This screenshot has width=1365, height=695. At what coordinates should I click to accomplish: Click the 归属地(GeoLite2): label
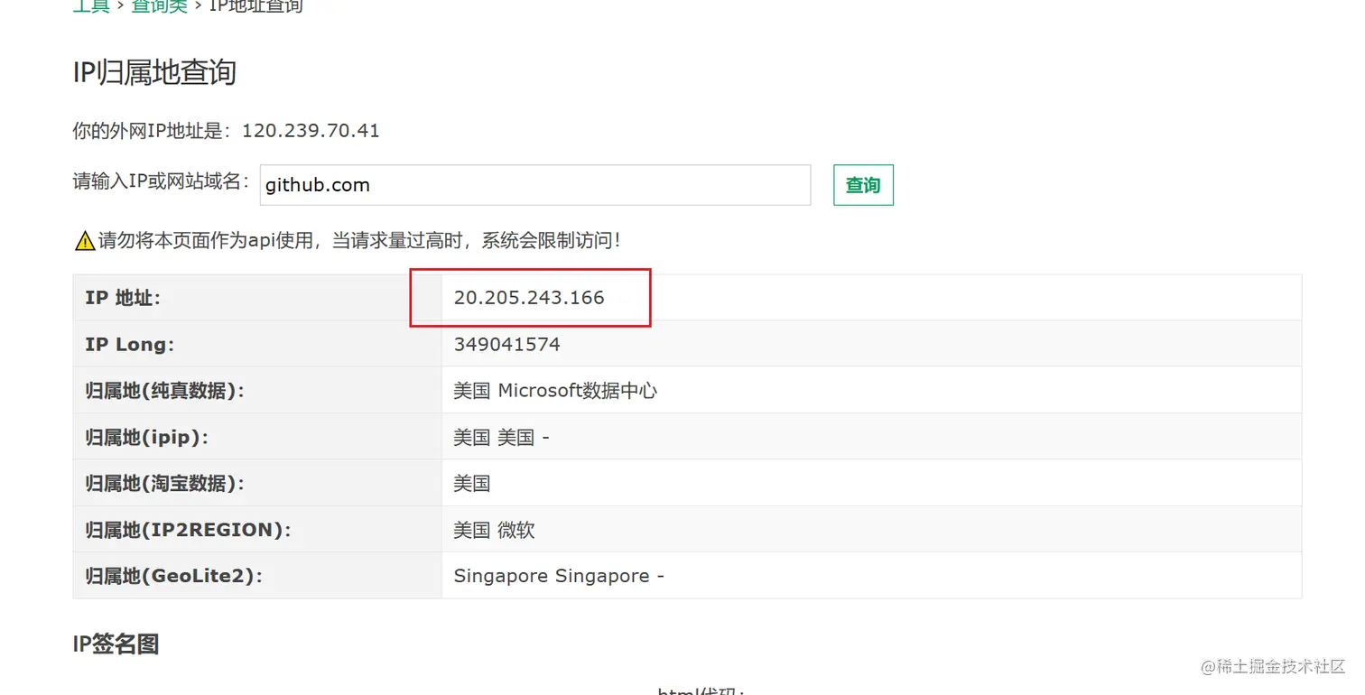pos(174,576)
